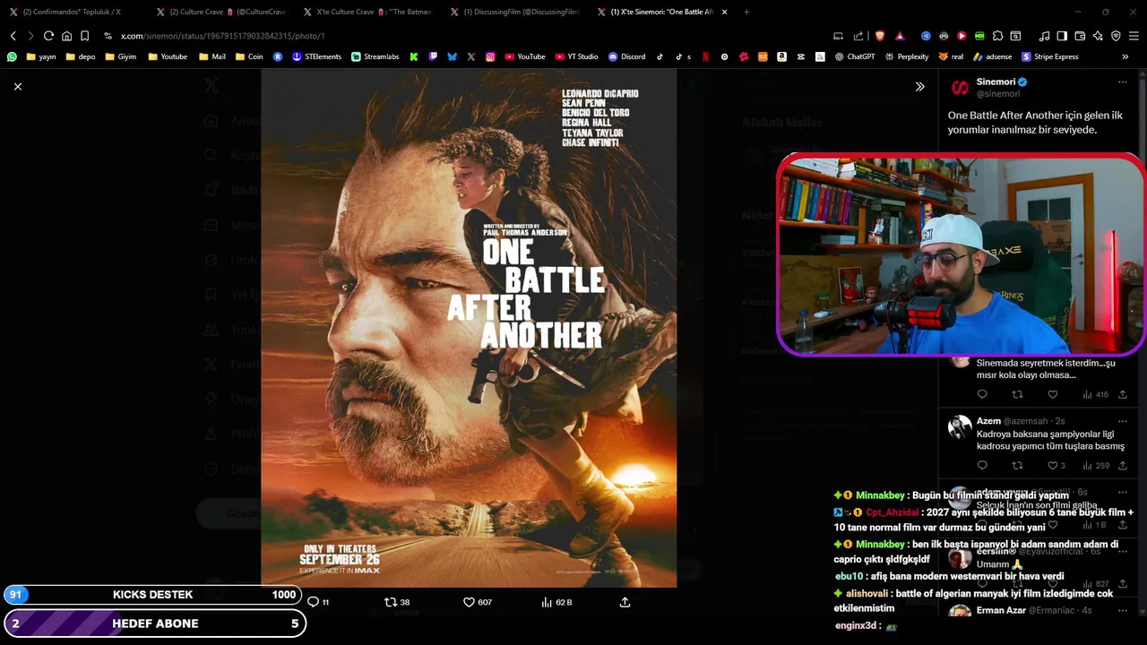Open the browser extensions puzzle icon
The width and height of the screenshot is (1147, 645).
click(997, 36)
